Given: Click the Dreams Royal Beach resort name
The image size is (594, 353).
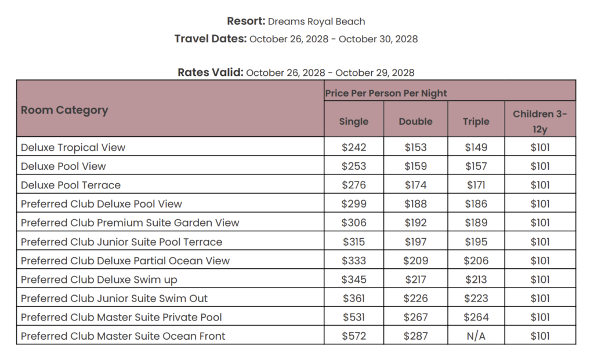Looking at the screenshot, I should (x=316, y=21).
